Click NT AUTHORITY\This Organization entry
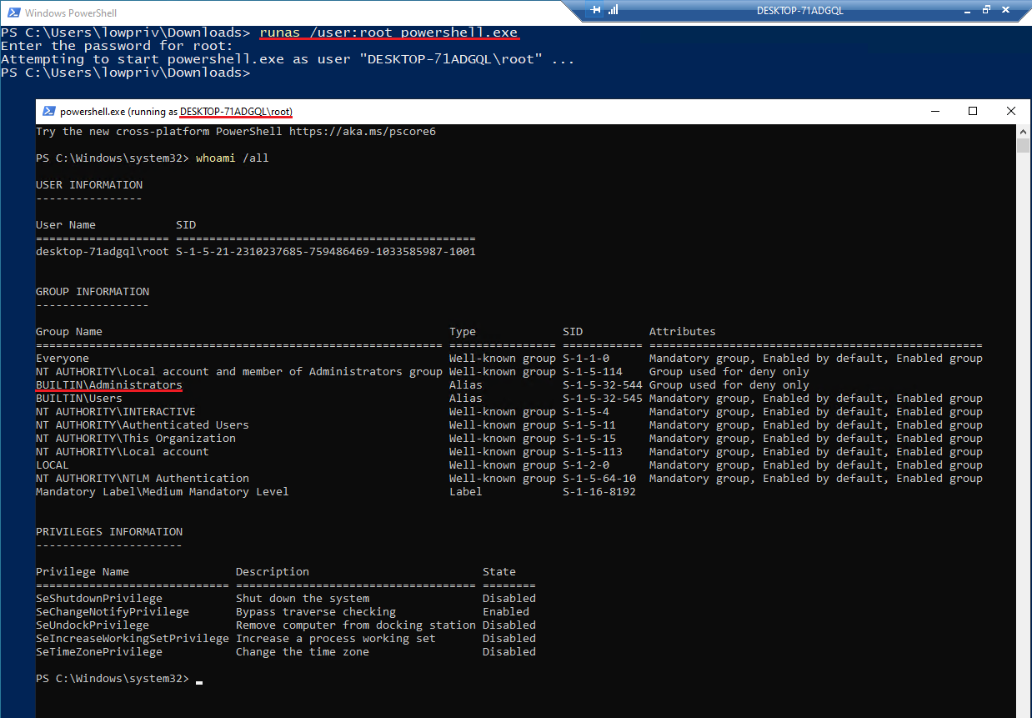The image size is (1032, 718). pos(136,439)
